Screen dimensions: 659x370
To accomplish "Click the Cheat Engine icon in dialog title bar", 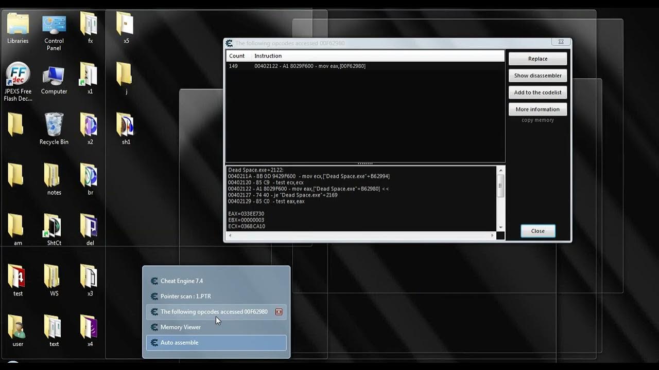I will pos(230,43).
